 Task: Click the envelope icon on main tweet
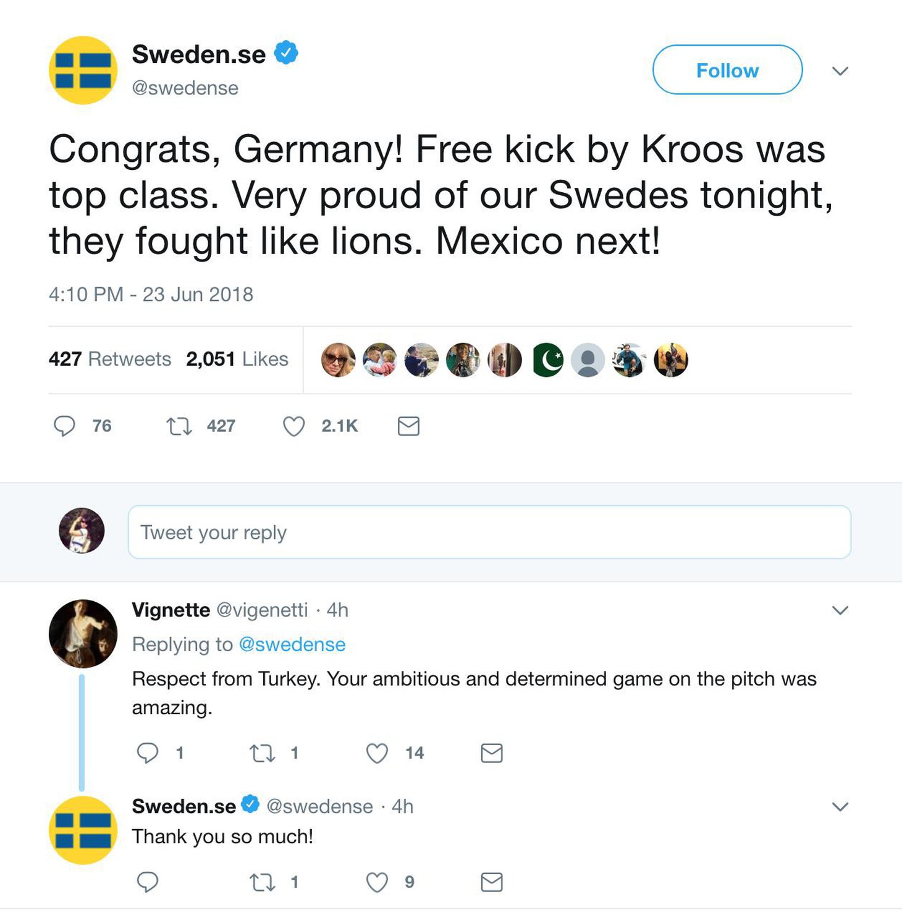tap(408, 426)
